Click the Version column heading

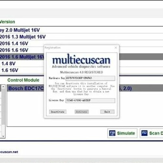pos(7,22)
